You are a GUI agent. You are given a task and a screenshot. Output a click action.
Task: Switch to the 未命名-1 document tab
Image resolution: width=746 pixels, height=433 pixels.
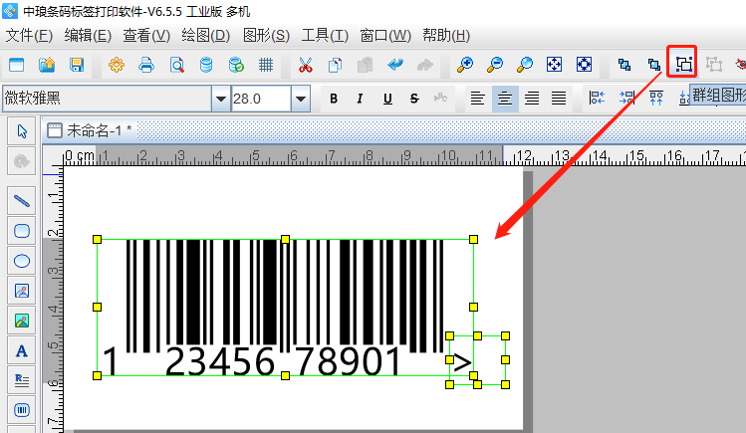coord(98,130)
